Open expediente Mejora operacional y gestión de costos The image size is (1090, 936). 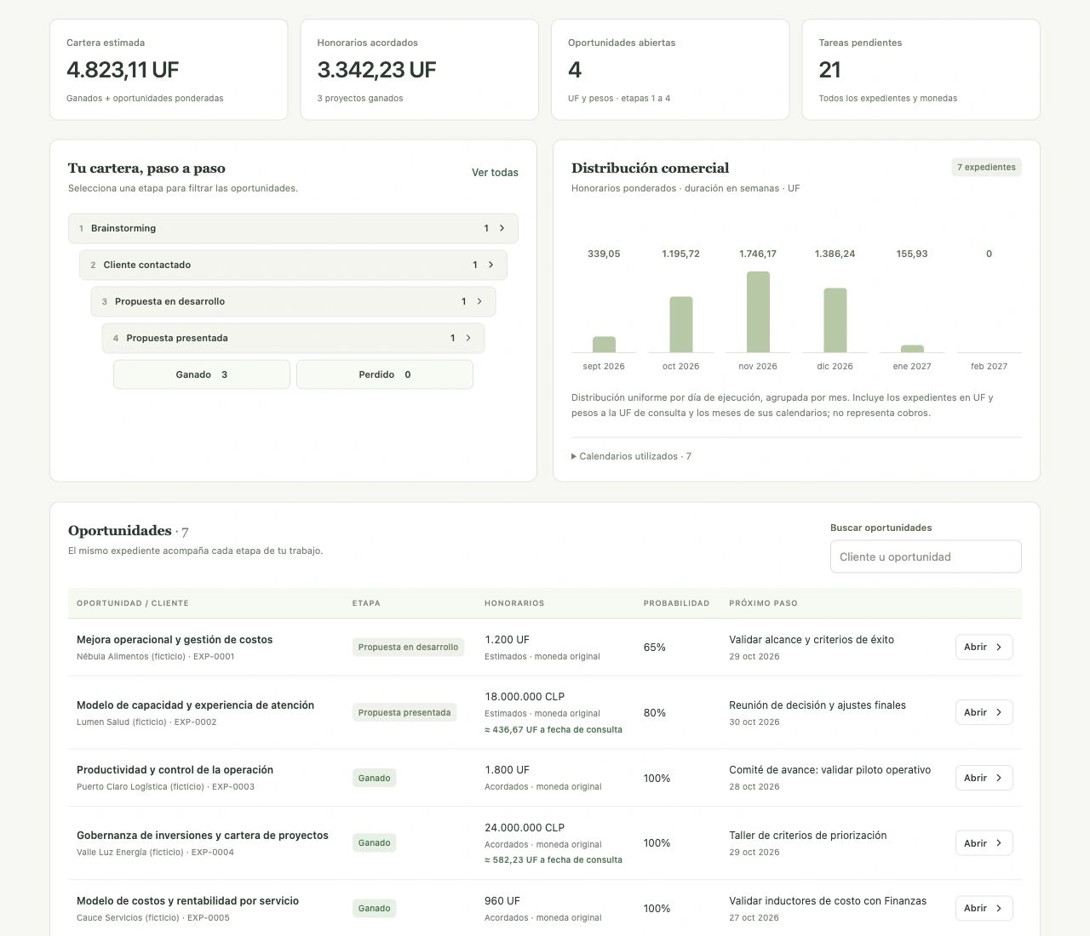click(x=984, y=647)
